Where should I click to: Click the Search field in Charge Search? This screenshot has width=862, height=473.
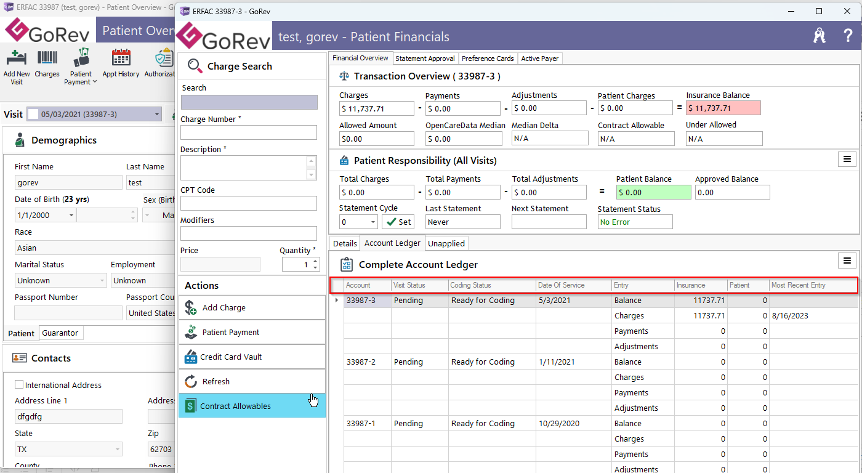[249, 102]
